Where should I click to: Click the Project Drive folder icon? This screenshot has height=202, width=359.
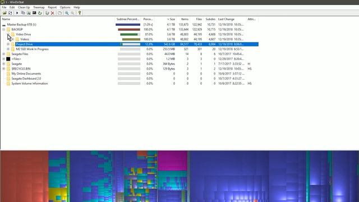click(13, 44)
